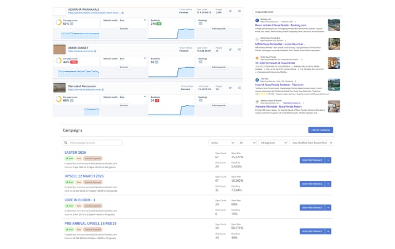This screenshot has height=249, width=395.
Task: Click the ADIWANA WARNAKALI backlinks chart
Action: click(171, 33)
